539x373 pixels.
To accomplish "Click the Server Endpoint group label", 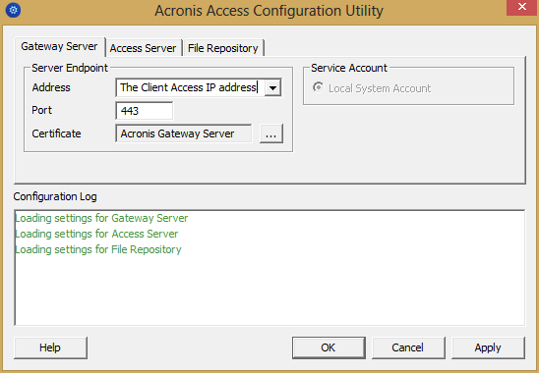I will click(x=70, y=68).
